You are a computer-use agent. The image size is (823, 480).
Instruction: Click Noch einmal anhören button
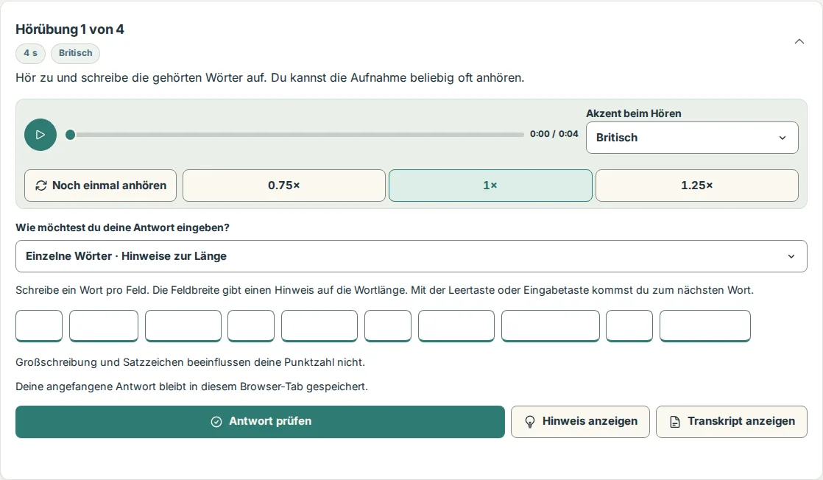[x=100, y=186]
